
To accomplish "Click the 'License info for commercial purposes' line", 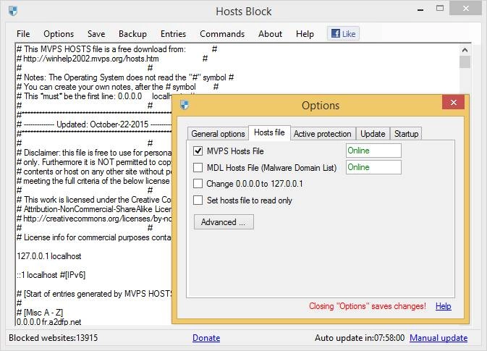I will 94,237.
